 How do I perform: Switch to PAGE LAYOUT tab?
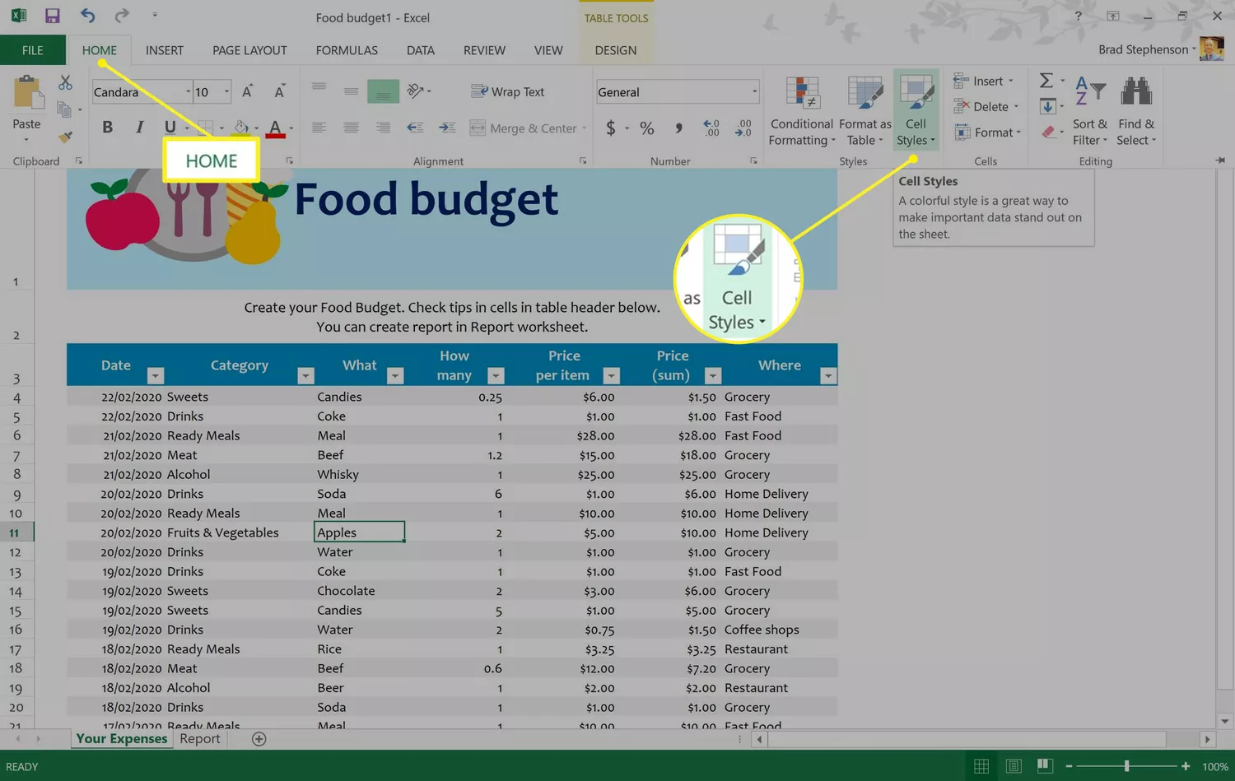[249, 50]
